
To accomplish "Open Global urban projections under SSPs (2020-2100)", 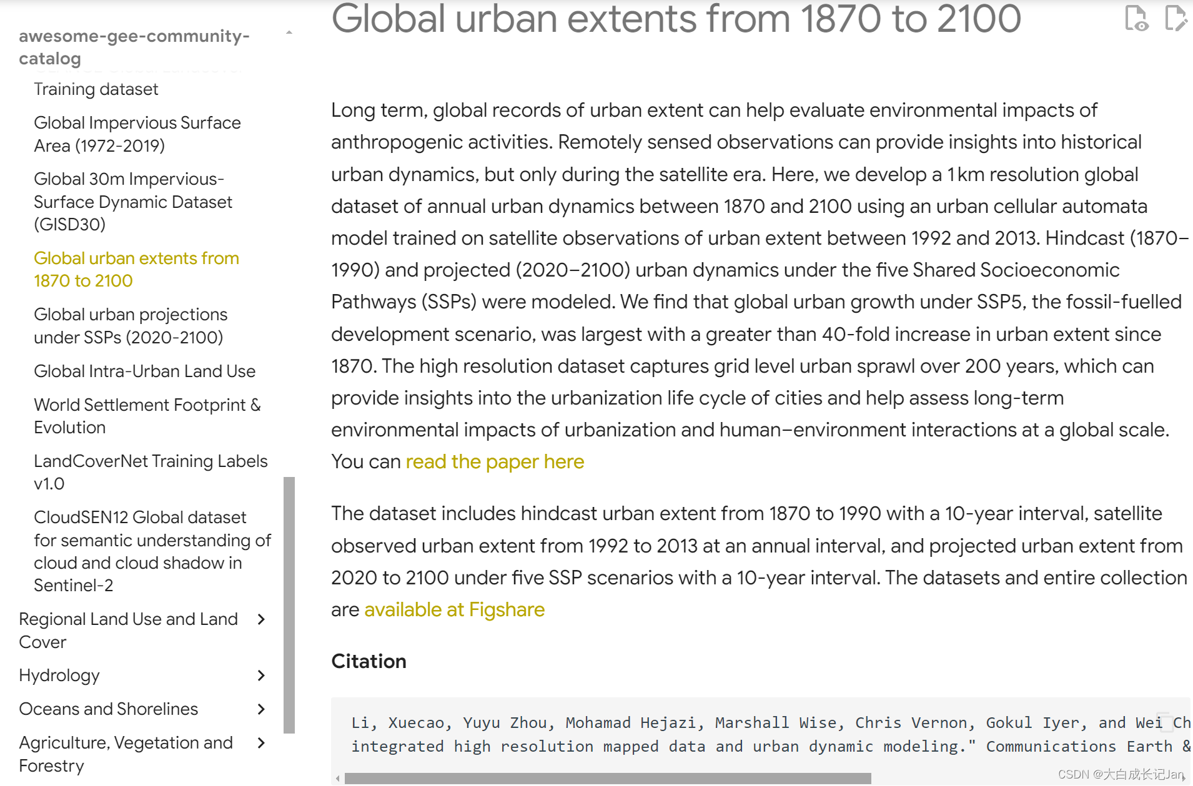I will pyautogui.click(x=131, y=326).
